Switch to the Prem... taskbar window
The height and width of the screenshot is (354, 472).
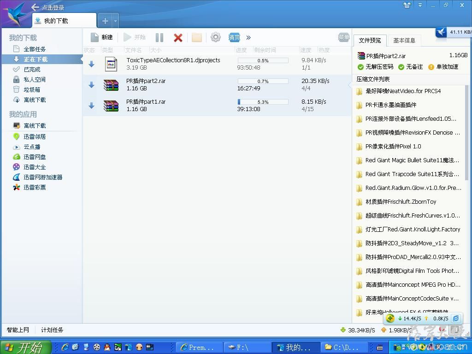tap(199, 348)
